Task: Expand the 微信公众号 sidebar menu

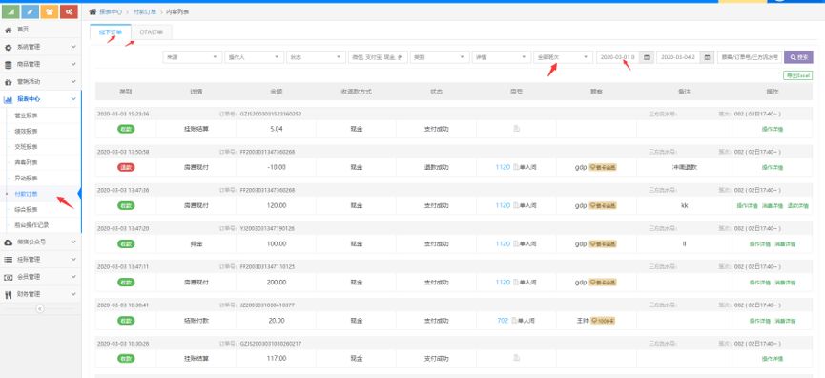Action: click(x=73, y=242)
